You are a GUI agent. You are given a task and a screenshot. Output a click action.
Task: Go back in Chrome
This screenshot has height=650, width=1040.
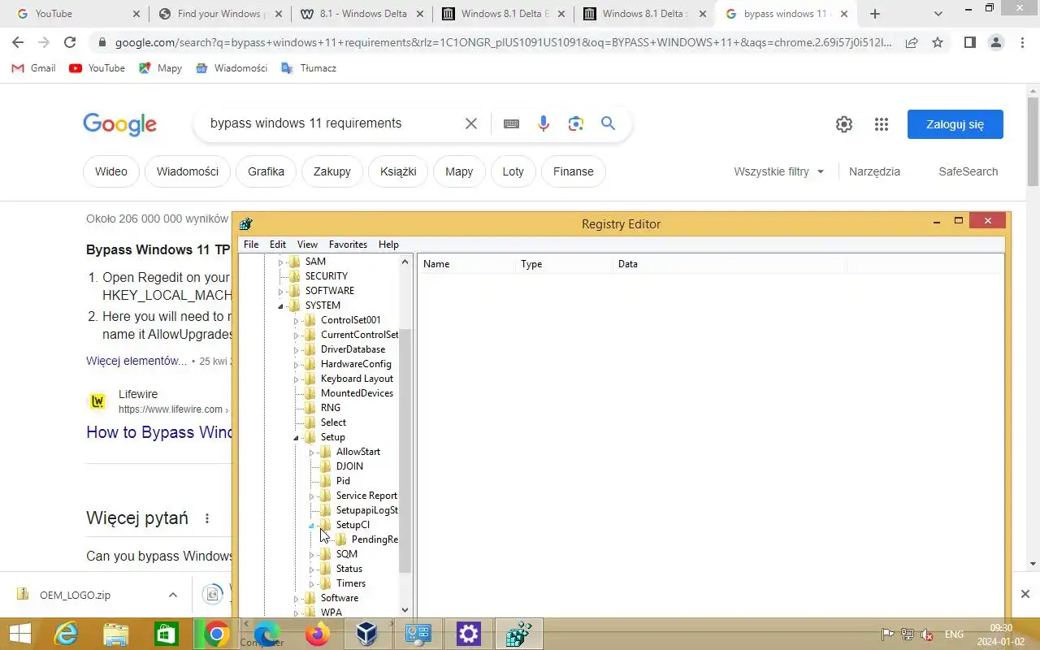point(18,42)
